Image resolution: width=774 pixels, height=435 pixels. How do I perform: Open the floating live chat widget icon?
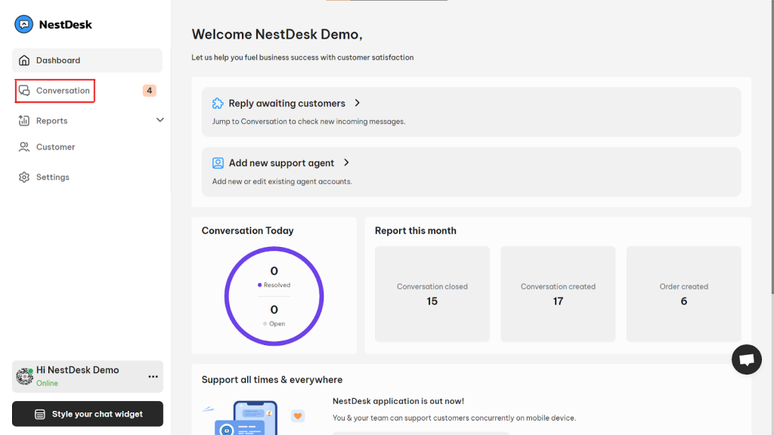point(746,359)
